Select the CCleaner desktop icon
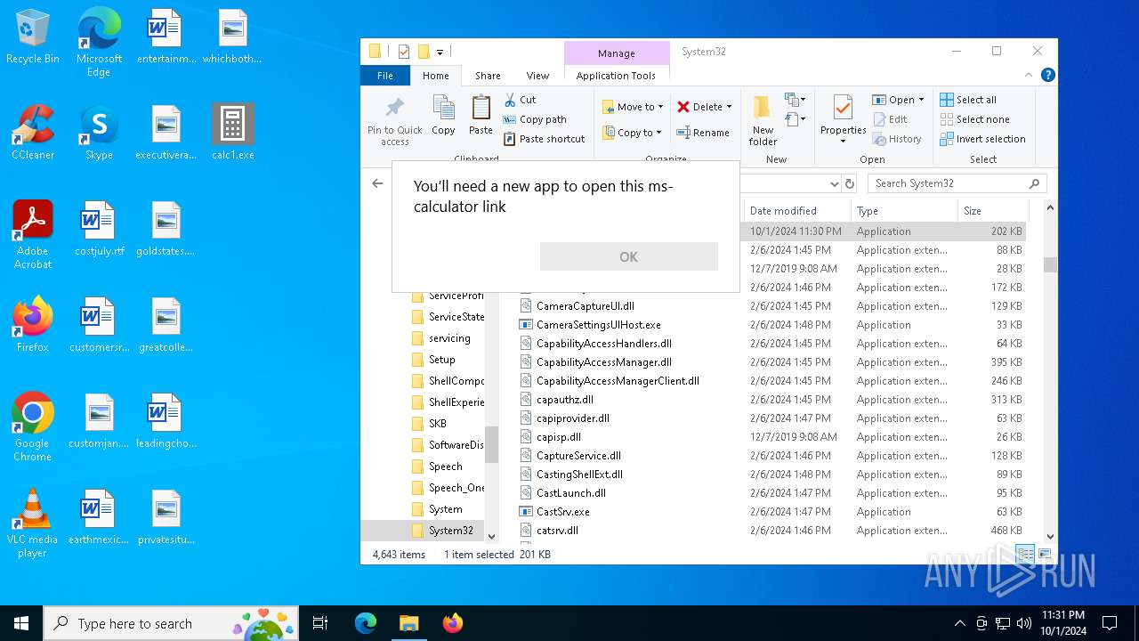Image resolution: width=1139 pixels, height=641 pixels. tap(33, 133)
